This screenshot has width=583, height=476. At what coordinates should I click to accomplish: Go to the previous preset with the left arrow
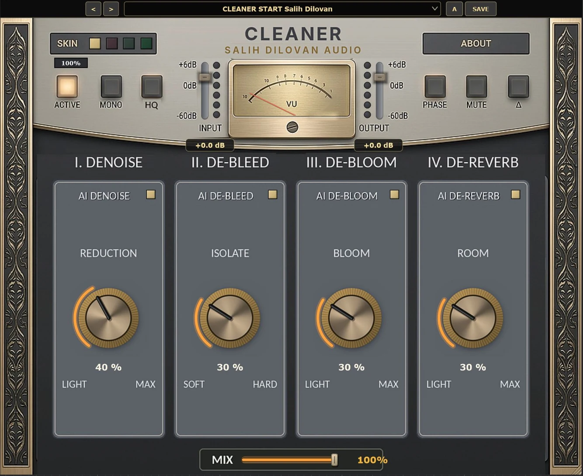(x=93, y=9)
